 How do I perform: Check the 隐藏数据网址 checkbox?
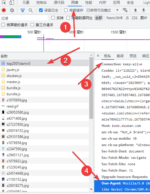click(68, 18)
